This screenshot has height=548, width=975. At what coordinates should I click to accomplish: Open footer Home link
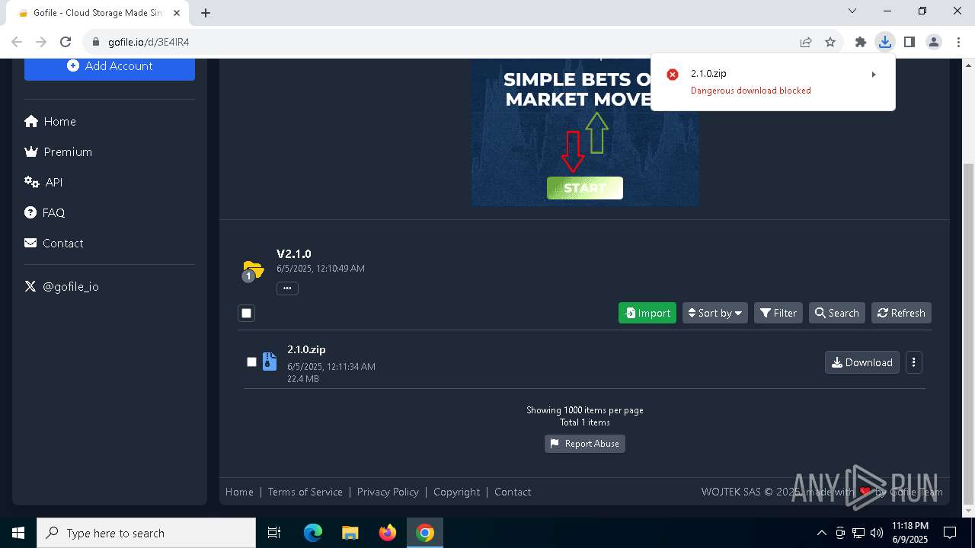coord(239,492)
